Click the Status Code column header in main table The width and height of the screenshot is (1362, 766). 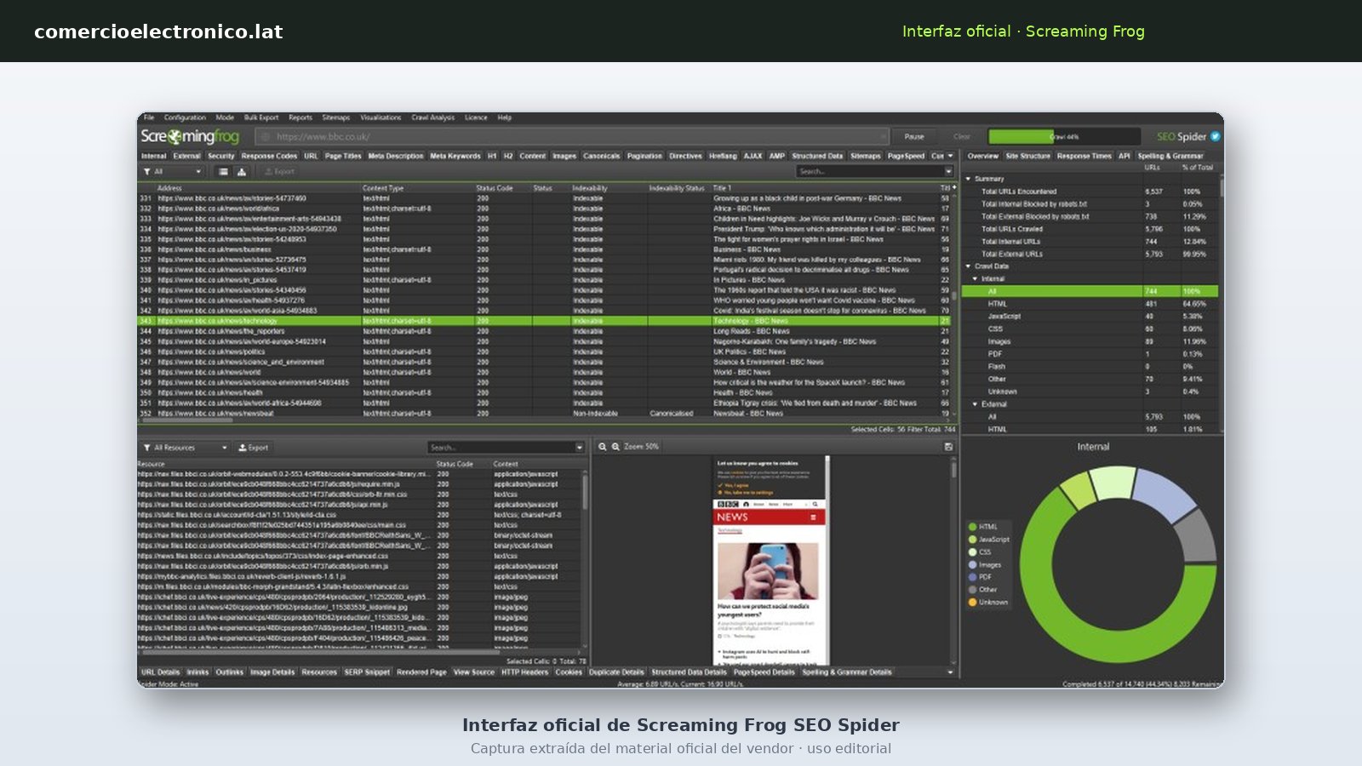pyautogui.click(x=495, y=188)
